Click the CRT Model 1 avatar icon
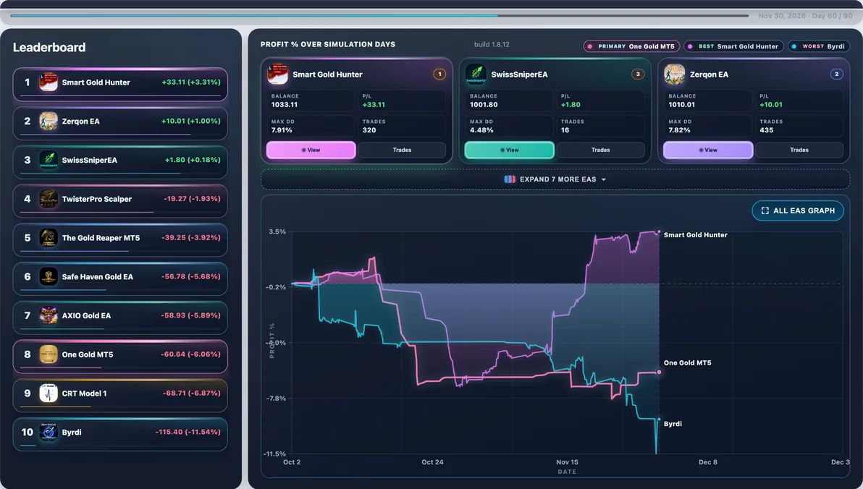Viewport: 863px width, 489px height. (49, 394)
